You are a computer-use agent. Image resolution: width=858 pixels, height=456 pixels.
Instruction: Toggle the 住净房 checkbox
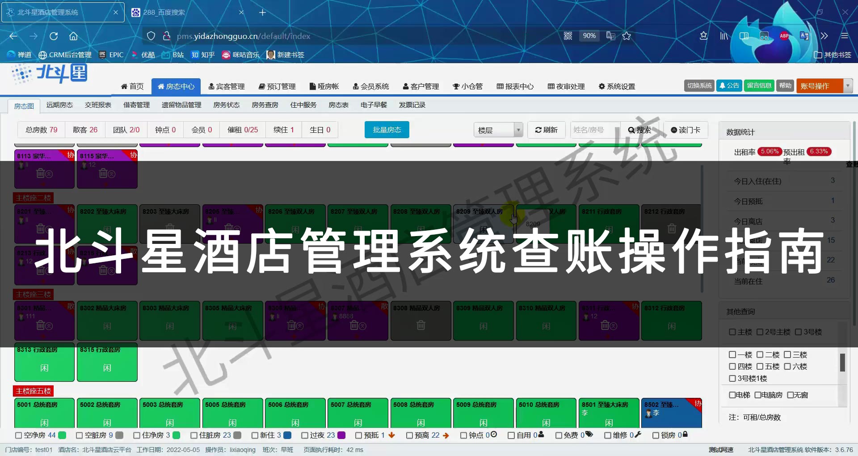point(137,435)
